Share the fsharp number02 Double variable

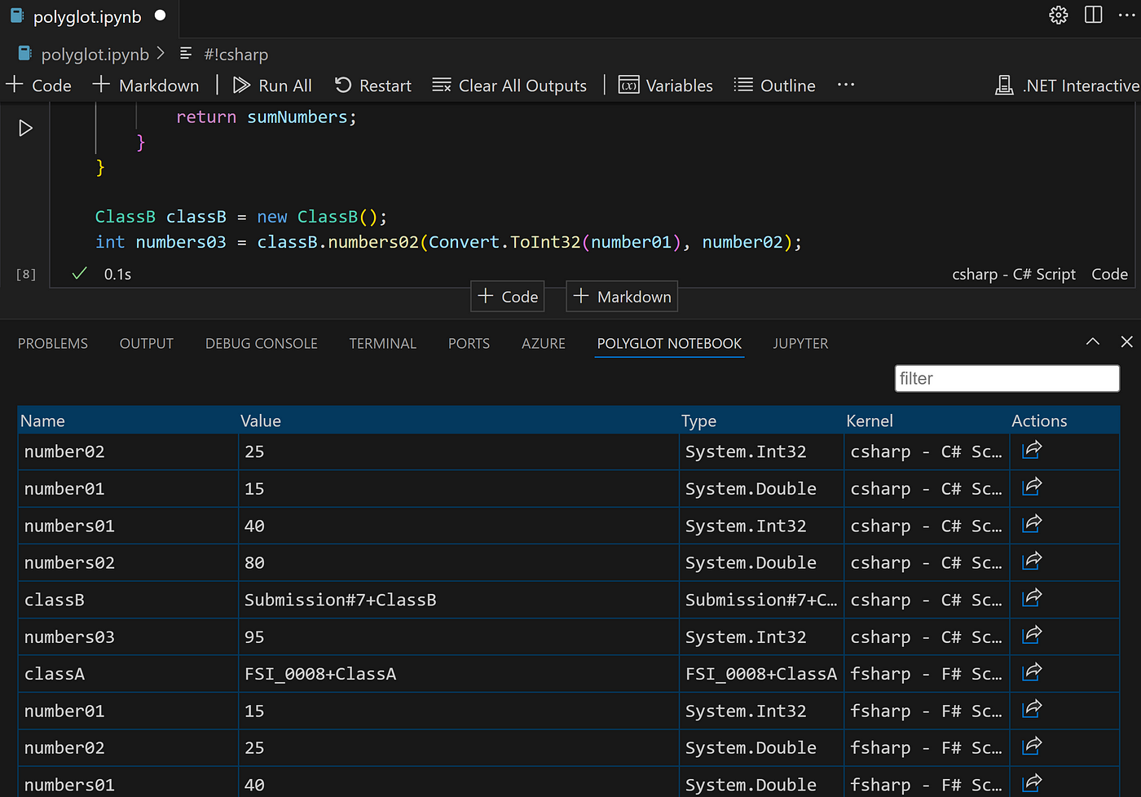click(1032, 746)
